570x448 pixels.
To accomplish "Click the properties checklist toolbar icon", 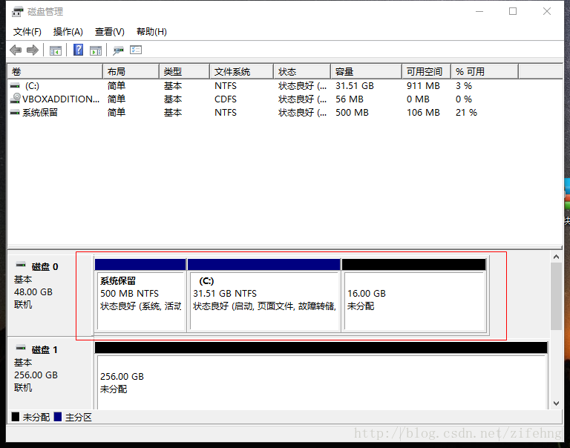I will 136,50.
